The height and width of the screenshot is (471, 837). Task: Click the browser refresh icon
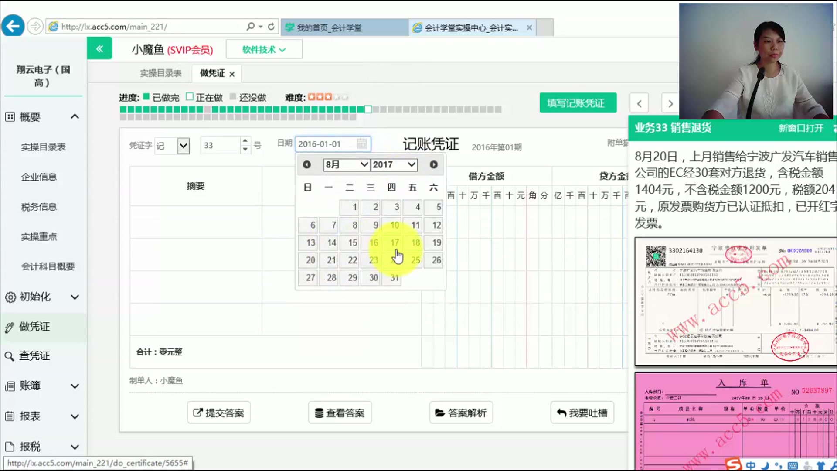(x=271, y=27)
